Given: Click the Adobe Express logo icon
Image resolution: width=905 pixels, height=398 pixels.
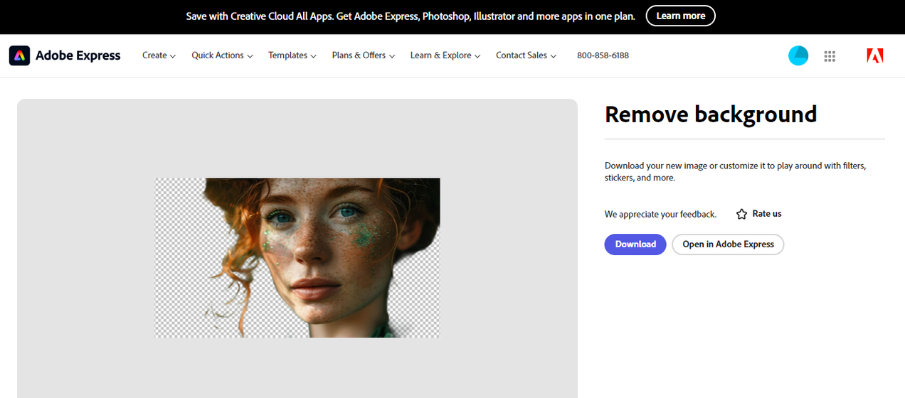Looking at the screenshot, I should pyautogui.click(x=19, y=55).
